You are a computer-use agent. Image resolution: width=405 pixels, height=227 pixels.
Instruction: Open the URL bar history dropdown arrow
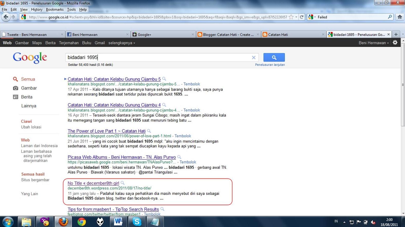(x=296, y=17)
